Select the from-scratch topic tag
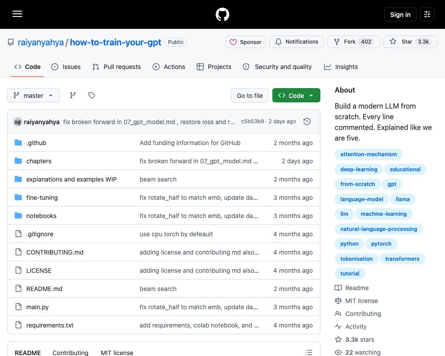This screenshot has width=445, height=356. [358, 184]
